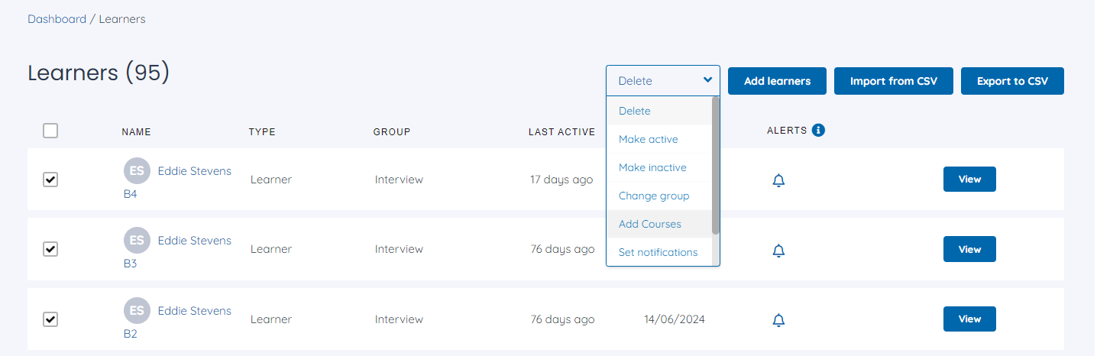Click the dropdown list scrollbar thumb

tap(716, 165)
